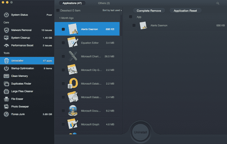227x144 pixels.
Task: Click the System Cleanup icon
Action: (x=6, y=38)
